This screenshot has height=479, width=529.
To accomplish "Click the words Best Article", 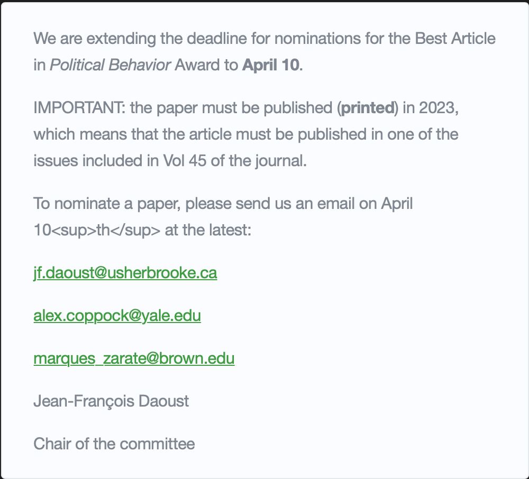I will coord(455,39).
